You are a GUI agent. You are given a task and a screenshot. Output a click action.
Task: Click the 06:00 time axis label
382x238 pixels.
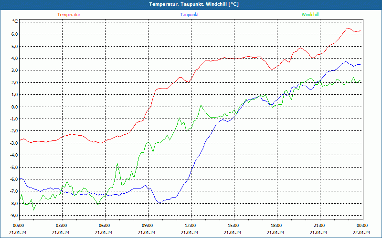tap(104, 226)
